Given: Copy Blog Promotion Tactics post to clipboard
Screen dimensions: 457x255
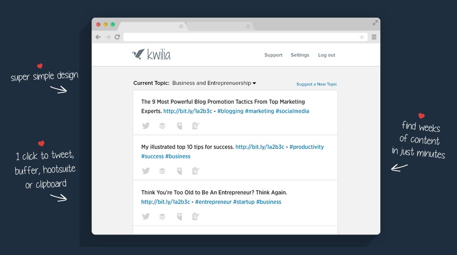Looking at the screenshot, I should pyautogui.click(x=196, y=125).
